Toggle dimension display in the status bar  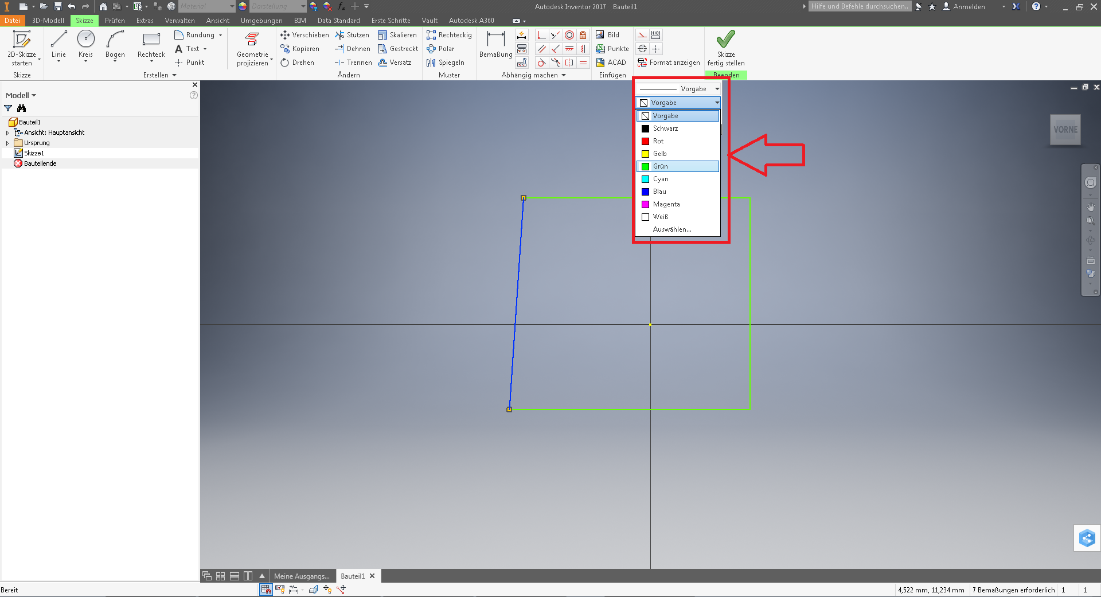[x=292, y=589]
